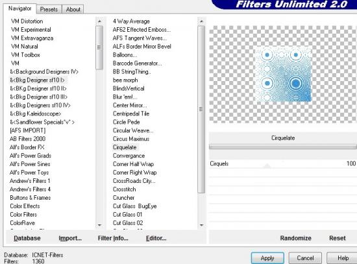Open the Filter Info dialog
Image resolution: width=357 pixels, height=264 pixels.
pos(113,238)
